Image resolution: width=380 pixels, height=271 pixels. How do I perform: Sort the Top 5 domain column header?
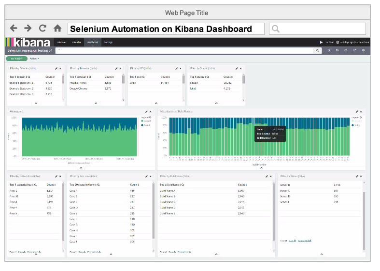[x=20, y=77]
